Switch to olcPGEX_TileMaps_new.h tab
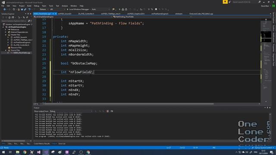Image resolution: width=276 pixels, height=155 pixels. (110, 13)
